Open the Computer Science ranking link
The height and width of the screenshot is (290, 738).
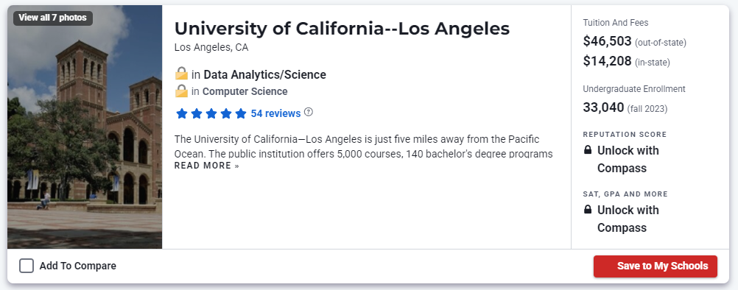(x=245, y=91)
